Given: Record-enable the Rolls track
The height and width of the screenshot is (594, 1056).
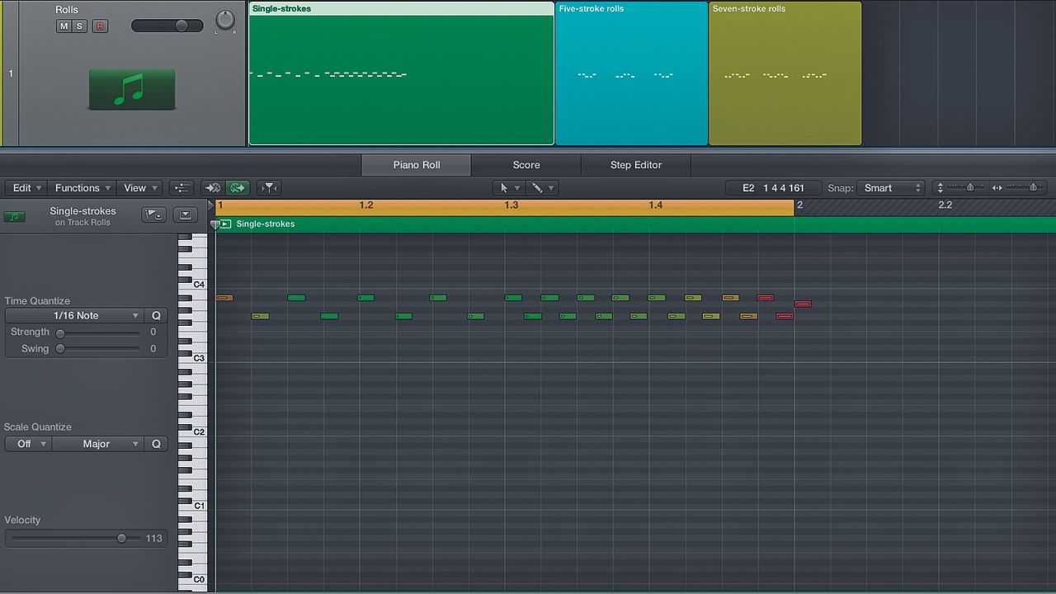Looking at the screenshot, I should point(100,26).
